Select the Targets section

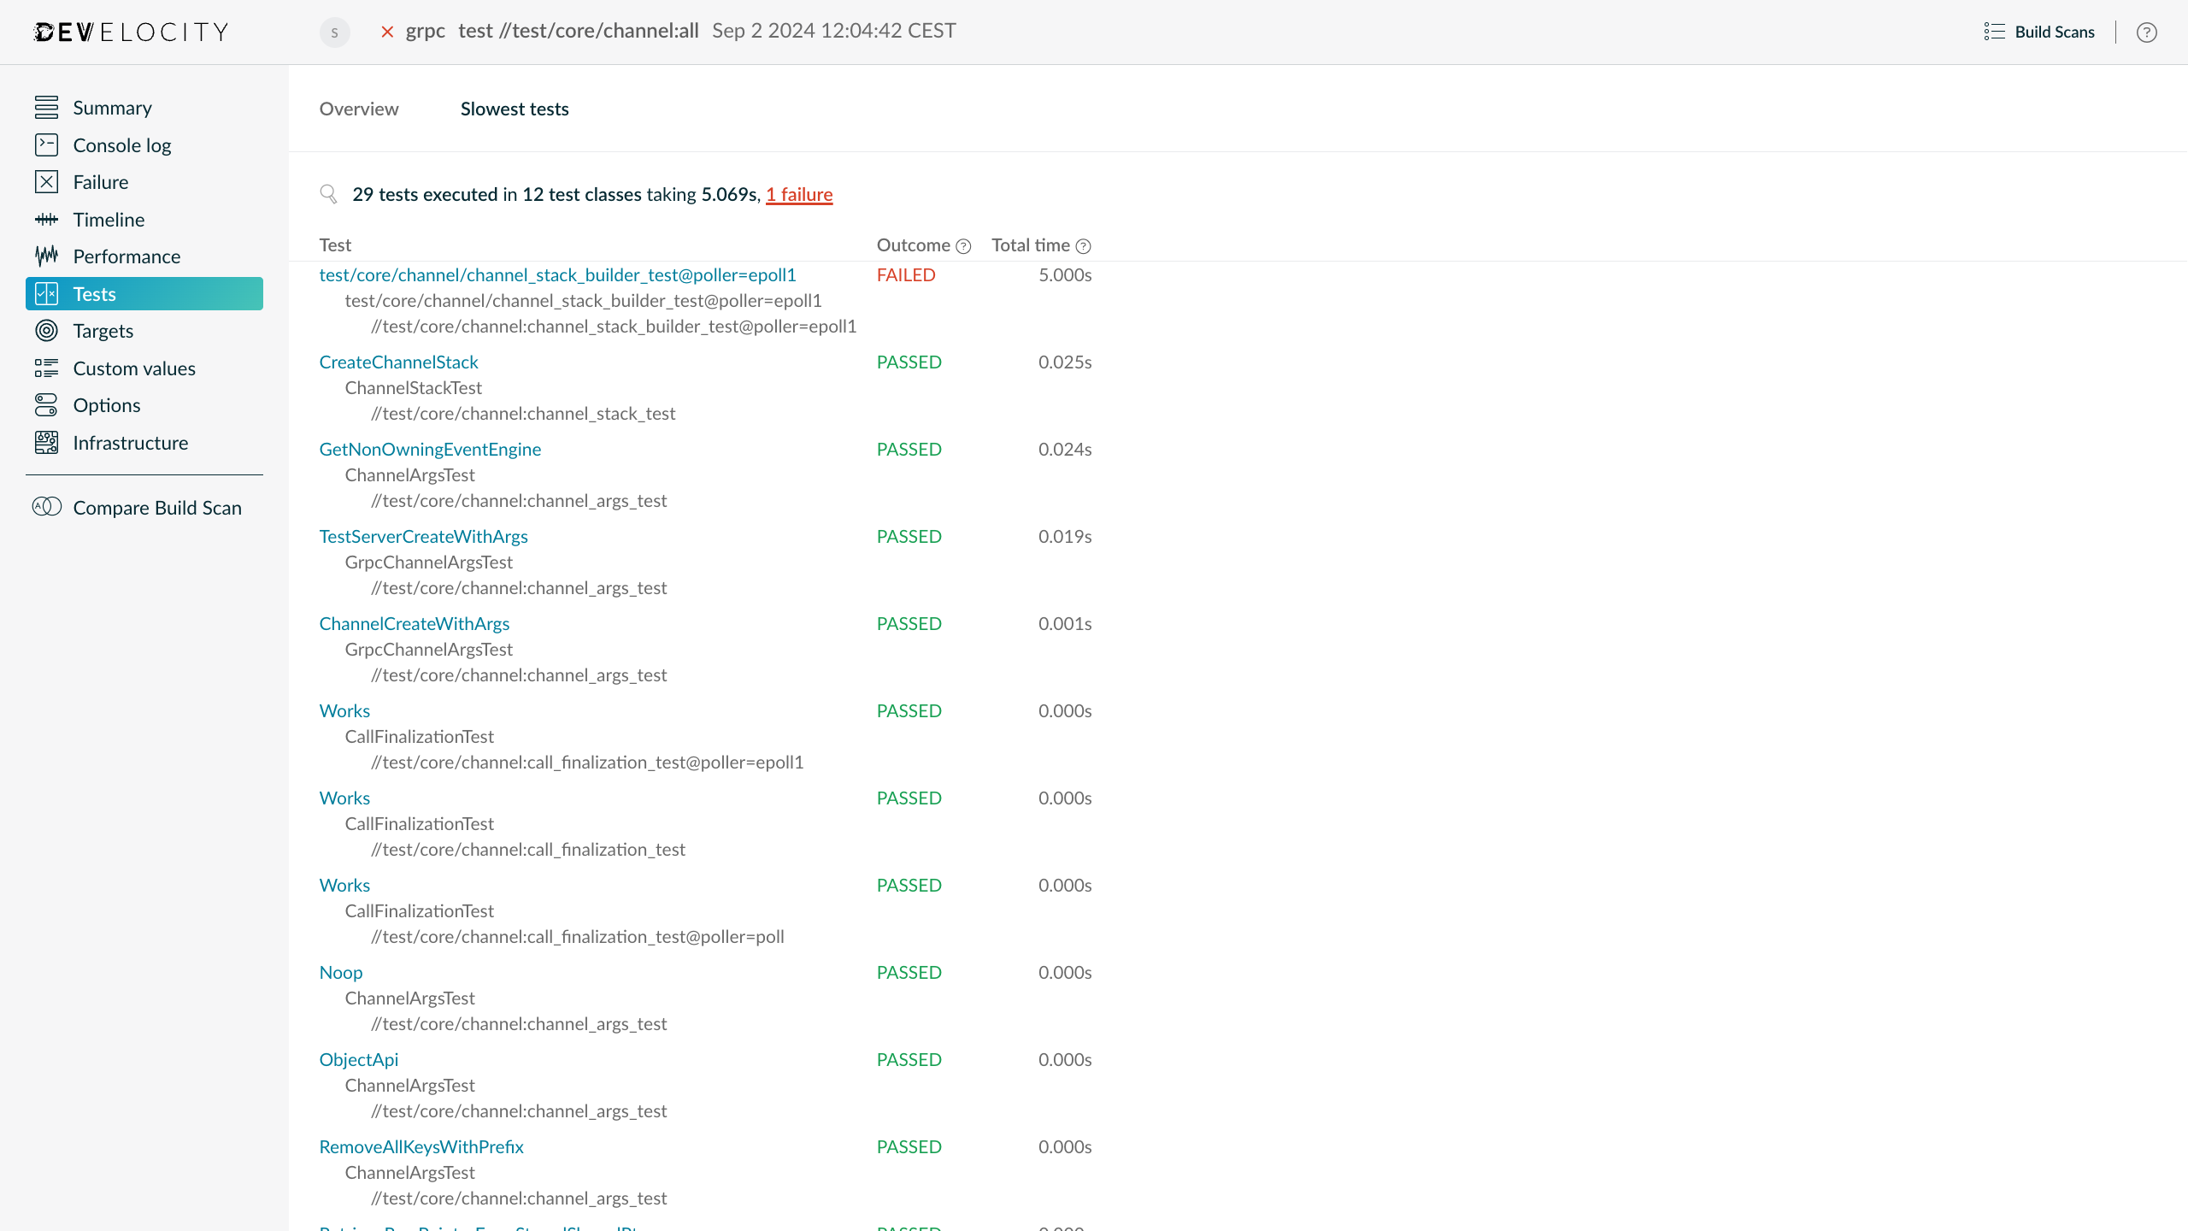(x=103, y=330)
